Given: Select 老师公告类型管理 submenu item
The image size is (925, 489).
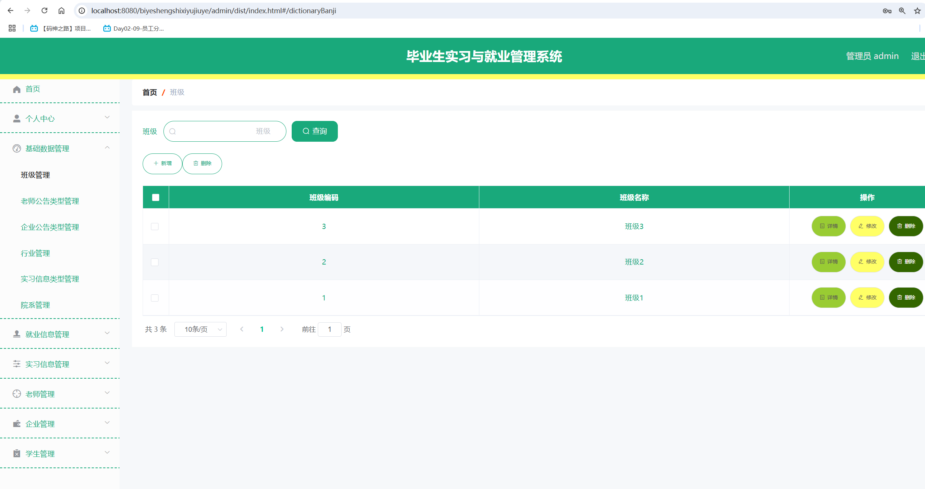Looking at the screenshot, I should 50,201.
